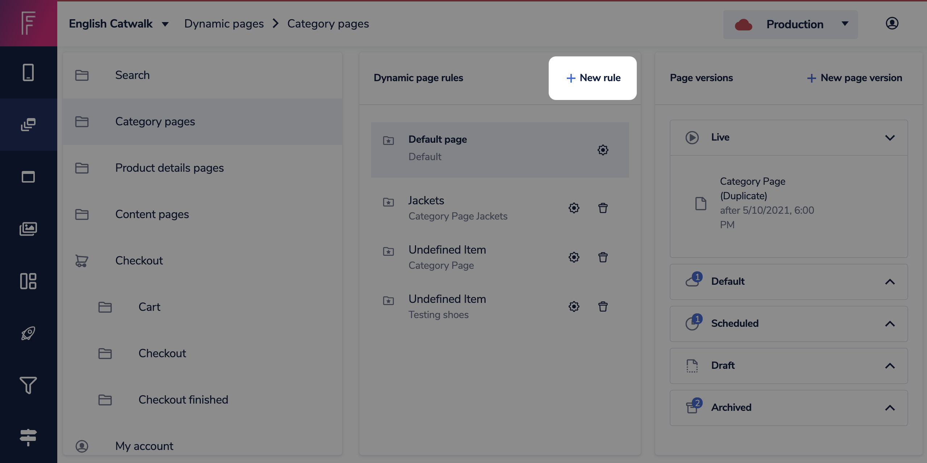Image resolution: width=927 pixels, height=463 pixels.
Task: Open the Category Page (Duplicate) live version
Action: pyautogui.click(x=752, y=188)
